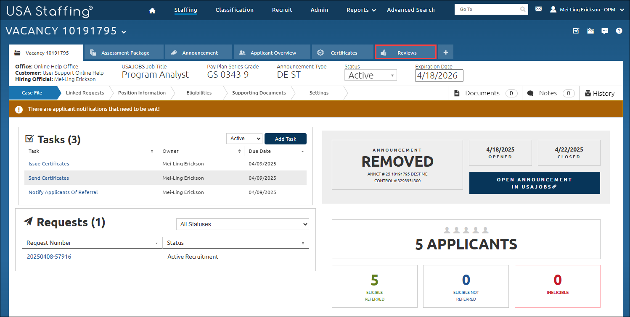Open the Staffing menu
Viewport: 630px width, 317px height.
pos(185,10)
